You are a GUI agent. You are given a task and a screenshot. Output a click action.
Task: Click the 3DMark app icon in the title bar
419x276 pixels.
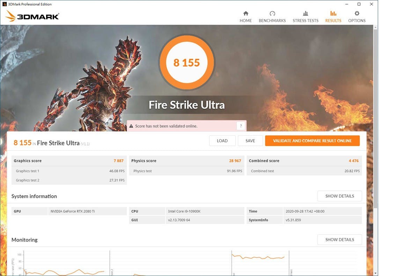tap(5, 4)
